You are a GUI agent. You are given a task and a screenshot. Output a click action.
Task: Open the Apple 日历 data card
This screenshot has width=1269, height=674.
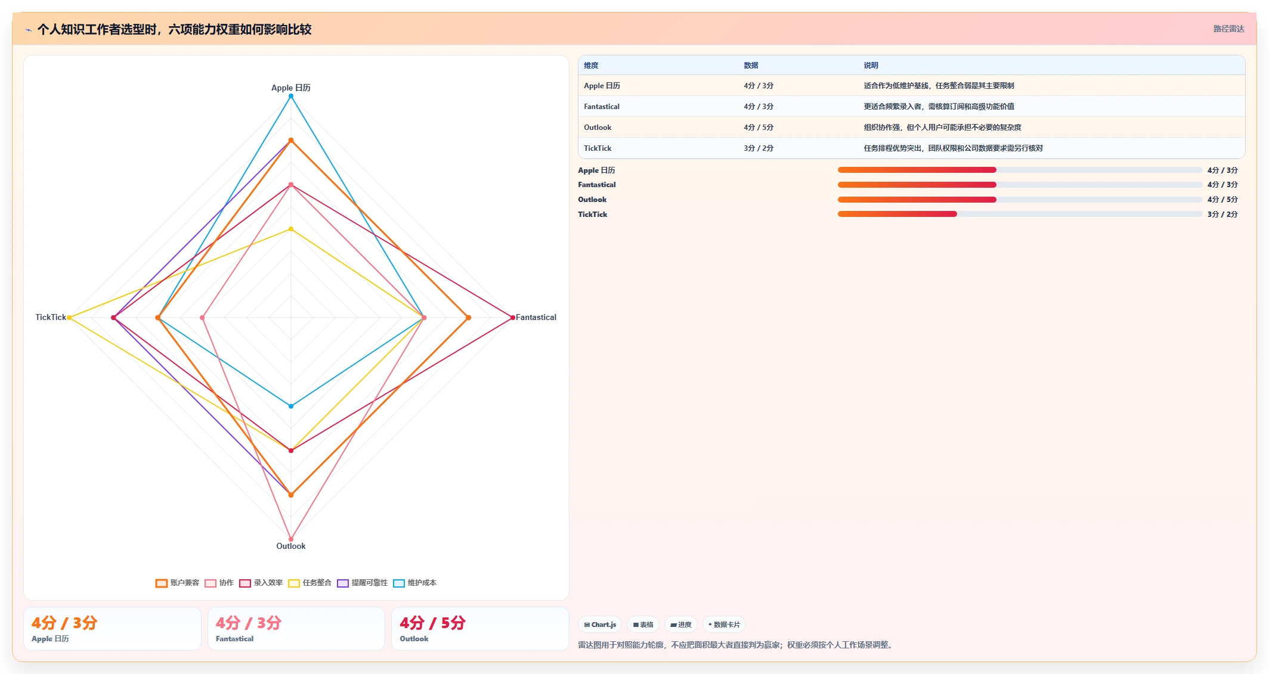(x=112, y=629)
